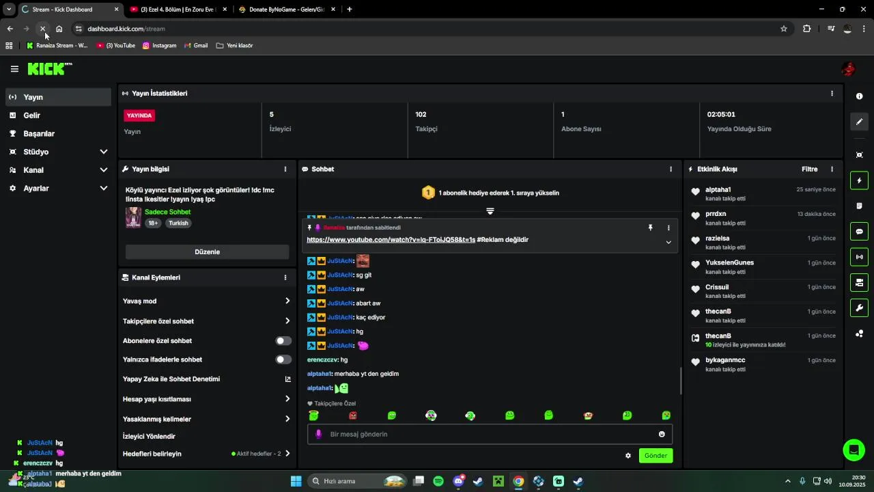Open Filtre in Etkinlik Akışı
This screenshot has width=874, height=492.
(x=809, y=169)
